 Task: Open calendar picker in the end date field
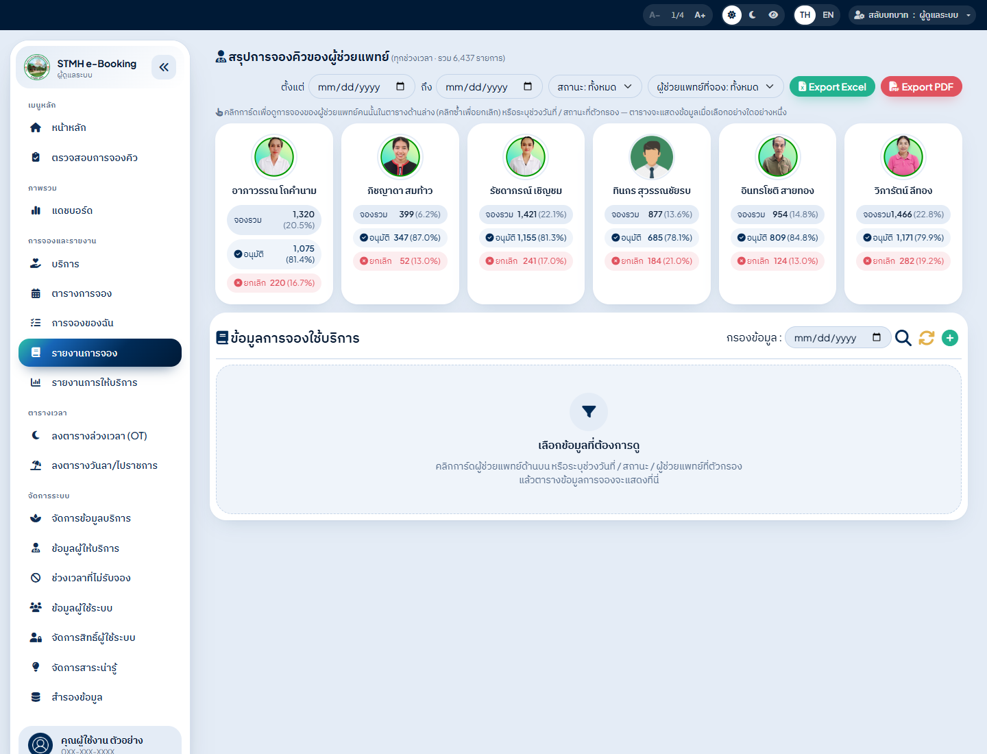coord(528,86)
